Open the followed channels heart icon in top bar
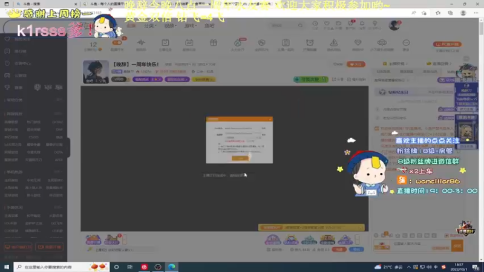The height and width of the screenshot is (272, 484). 327,24
